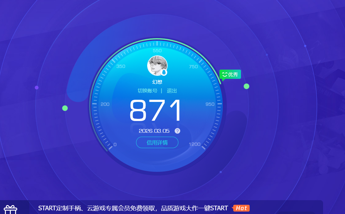Open the user avatar picture
This screenshot has width=345, height=214.
pyautogui.click(x=157, y=65)
